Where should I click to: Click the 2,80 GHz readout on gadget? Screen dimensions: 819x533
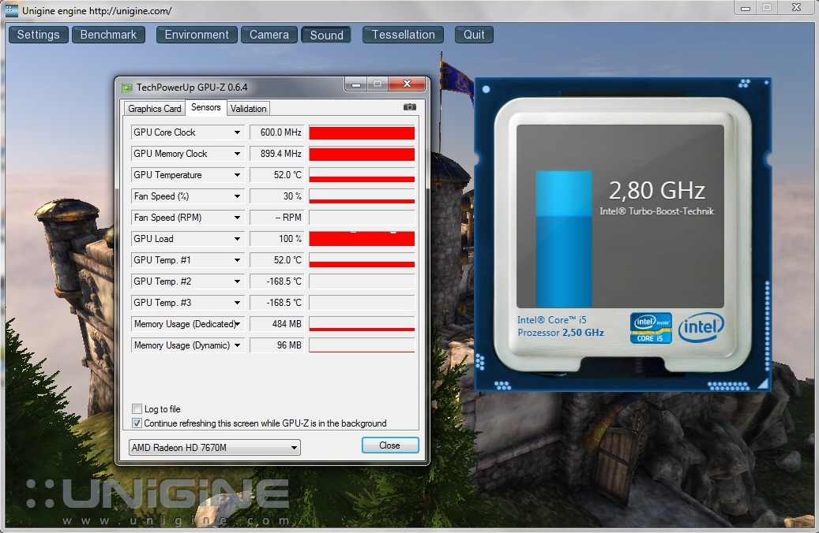[656, 190]
